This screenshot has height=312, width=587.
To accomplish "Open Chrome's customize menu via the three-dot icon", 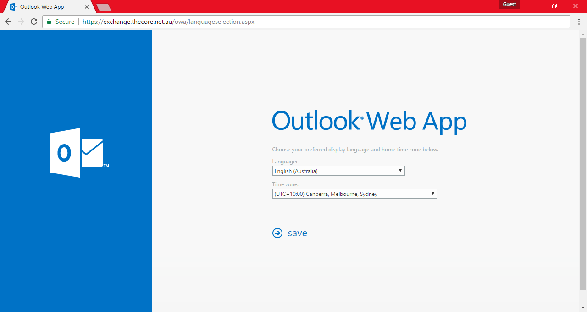I will (x=579, y=22).
